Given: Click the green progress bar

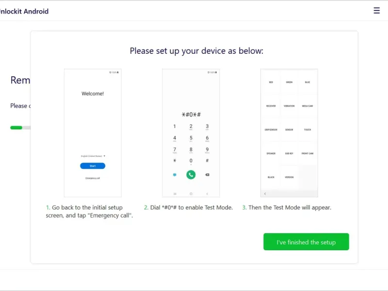Looking at the screenshot, I should [x=16, y=128].
